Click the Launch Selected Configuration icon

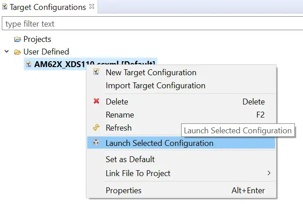point(96,143)
